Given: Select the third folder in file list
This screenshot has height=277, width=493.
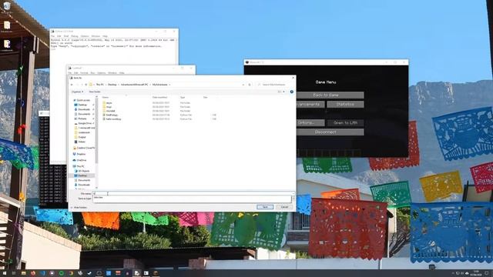Looking at the screenshot, I should pyautogui.click(x=110, y=111).
